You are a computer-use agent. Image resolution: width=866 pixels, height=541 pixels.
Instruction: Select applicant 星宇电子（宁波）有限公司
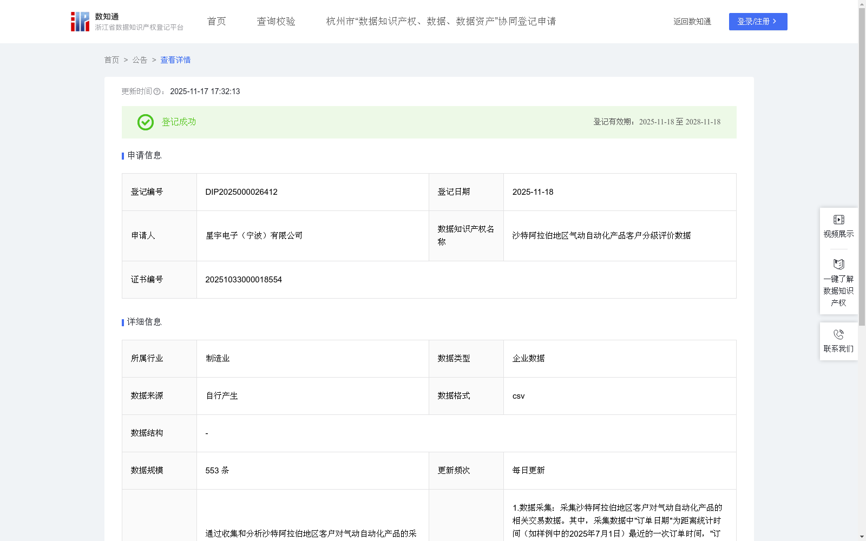pyautogui.click(x=254, y=236)
